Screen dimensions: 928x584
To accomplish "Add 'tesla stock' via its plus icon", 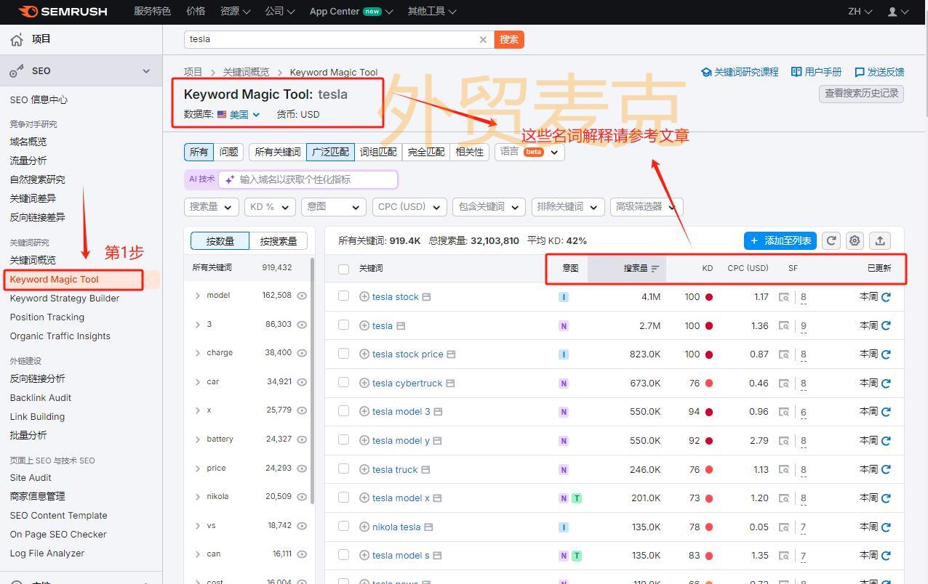I will tap(364, 296).
